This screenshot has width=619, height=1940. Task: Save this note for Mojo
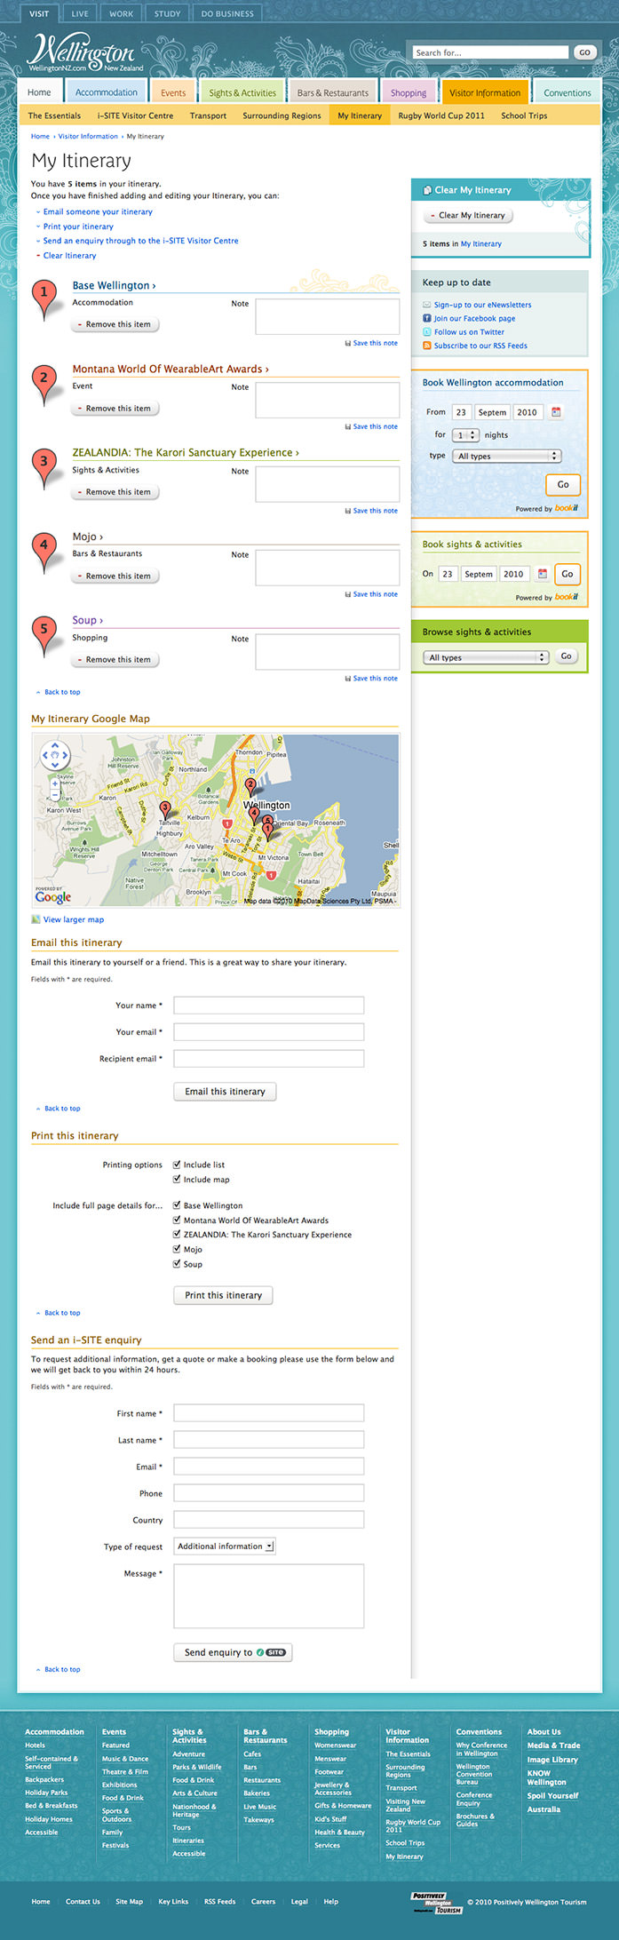pos(371,594)
